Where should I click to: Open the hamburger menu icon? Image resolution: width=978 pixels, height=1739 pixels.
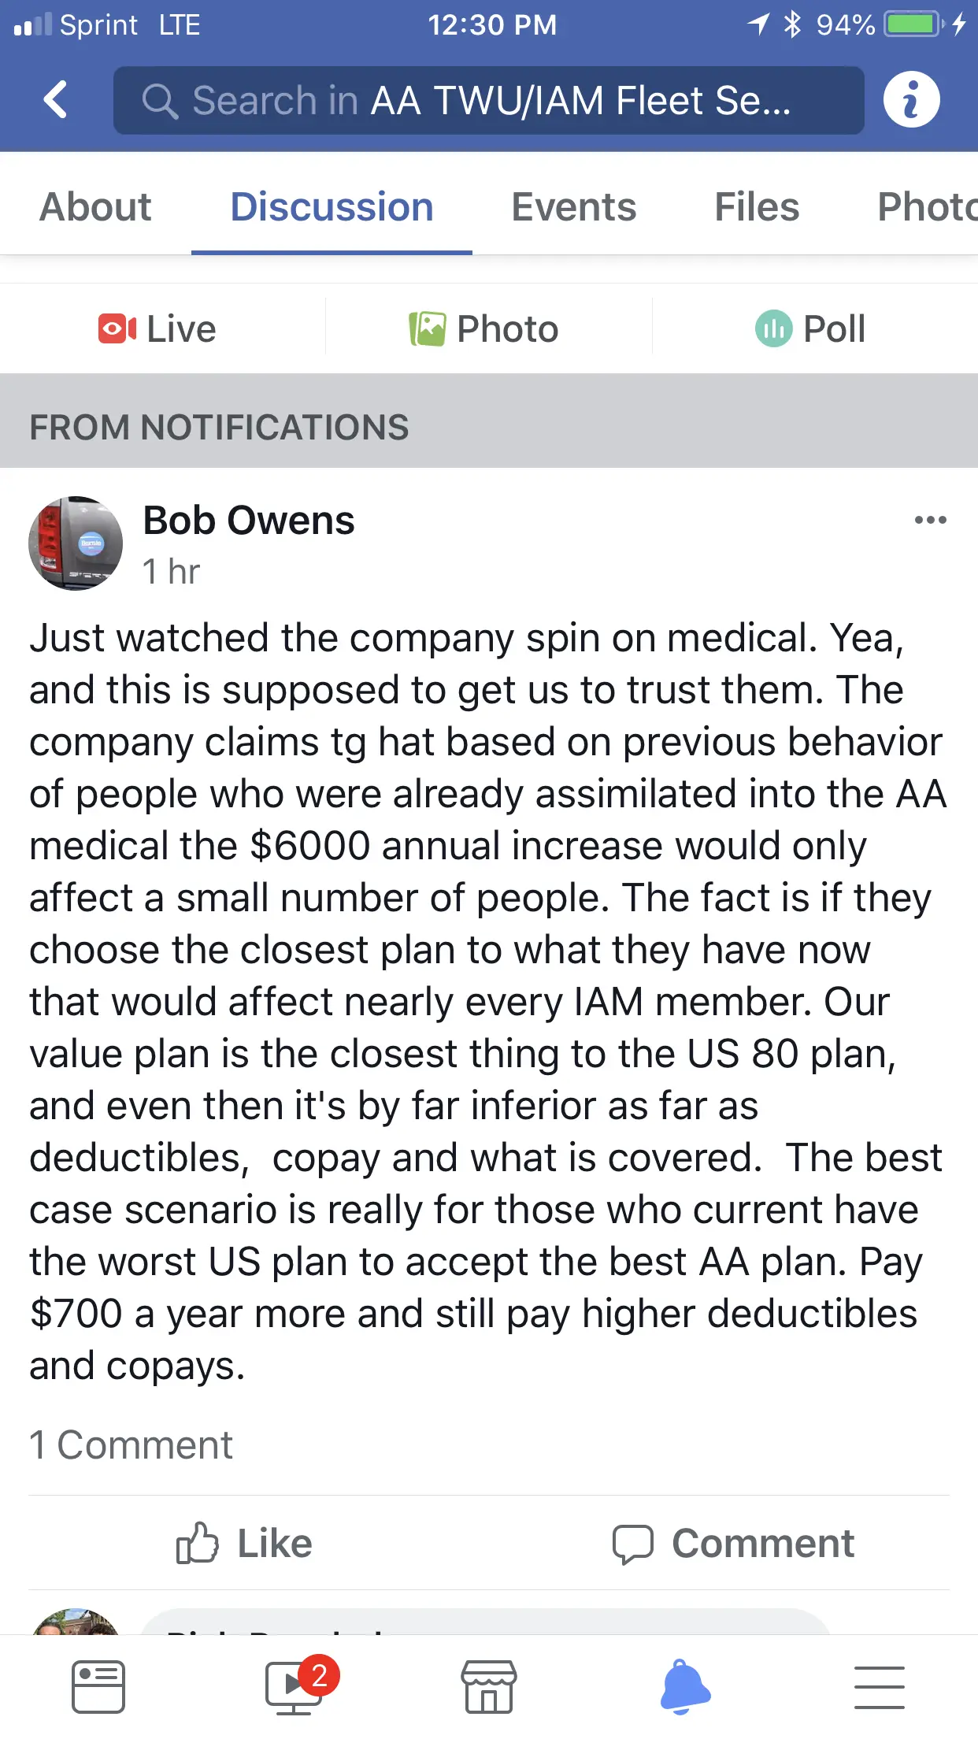click(x=879, y=1687)
